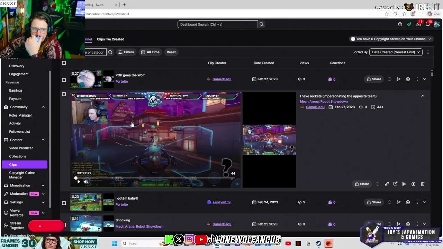Tick the select-all clips checkbox in header
The height and width of the screenshot is (249, 443).
point(64,63)
